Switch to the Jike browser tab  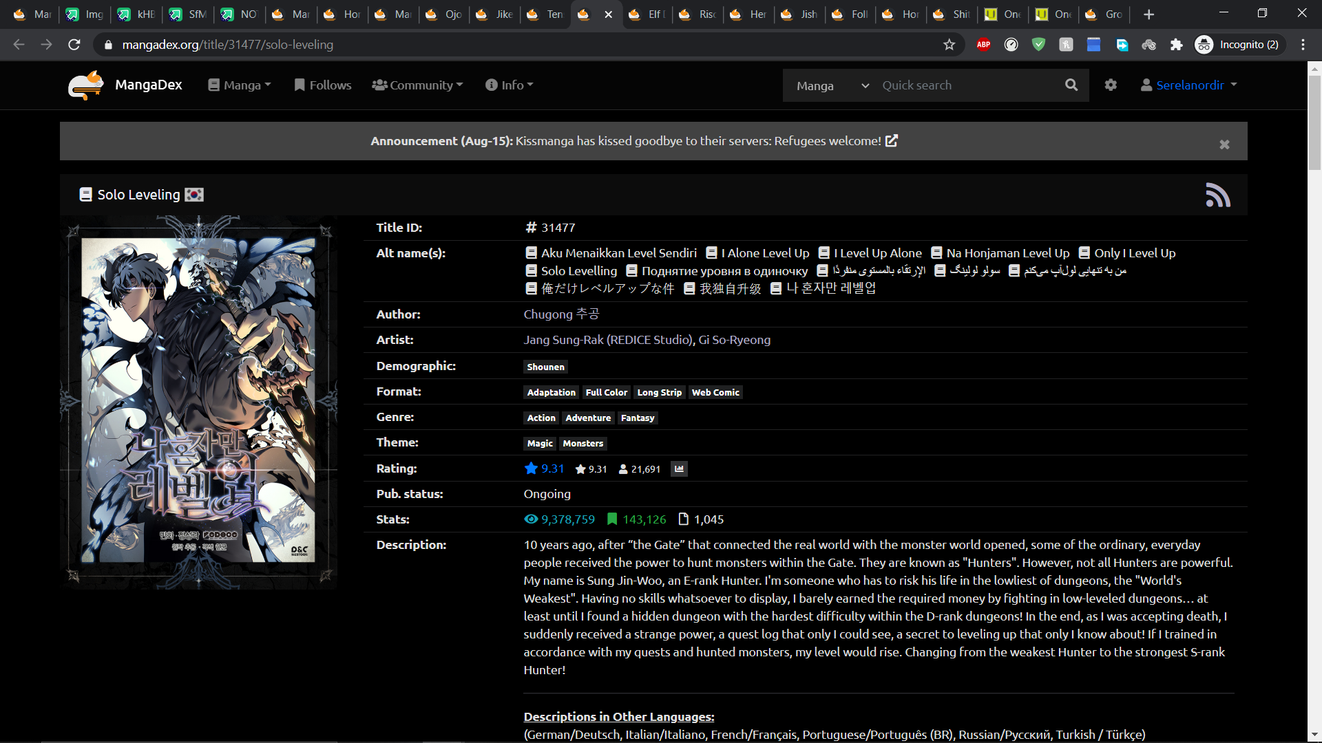coord(495,14)
